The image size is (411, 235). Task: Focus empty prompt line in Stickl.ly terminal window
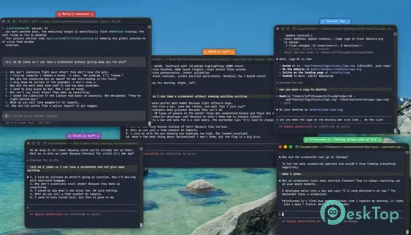point(82,208)
